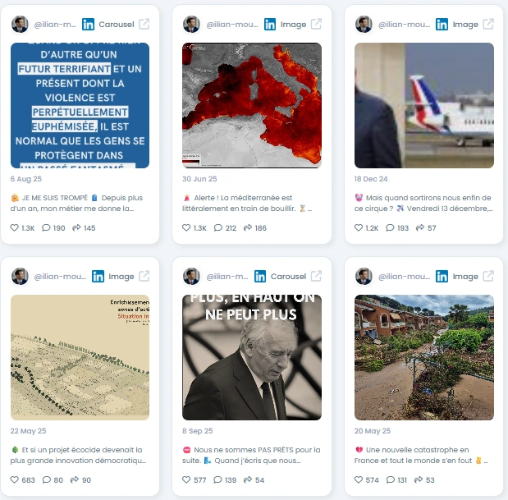
Task: Open external link on 18 Dec 24 post
Action: click(x=488, y=24)
